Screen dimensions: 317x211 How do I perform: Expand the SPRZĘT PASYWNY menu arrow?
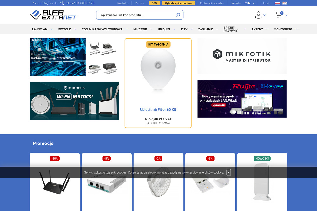click(x=245, y=29)
